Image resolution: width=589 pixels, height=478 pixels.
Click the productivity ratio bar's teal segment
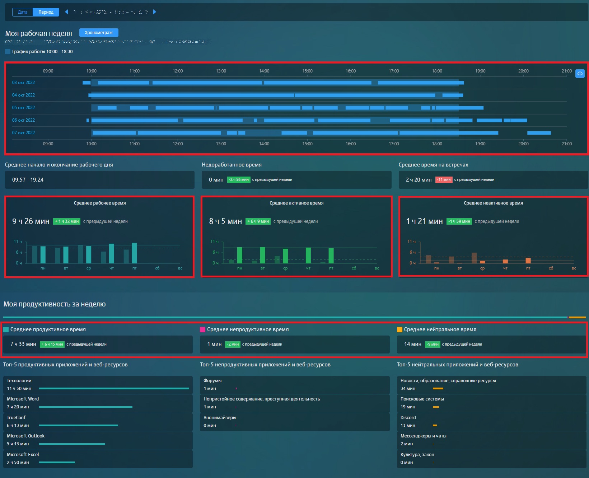pos(285,317)
